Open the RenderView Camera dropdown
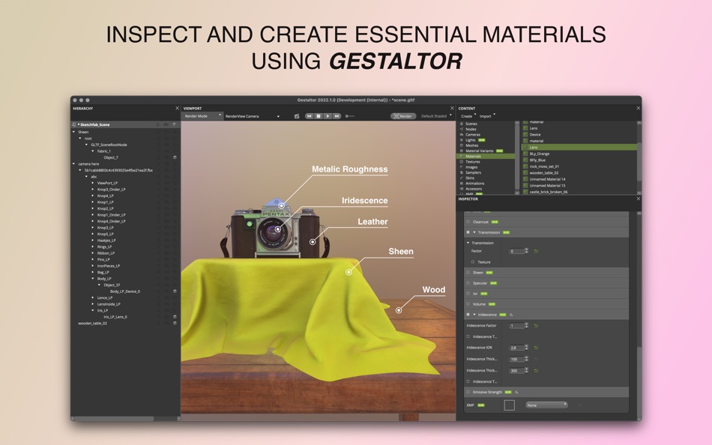 coord(252,116)
